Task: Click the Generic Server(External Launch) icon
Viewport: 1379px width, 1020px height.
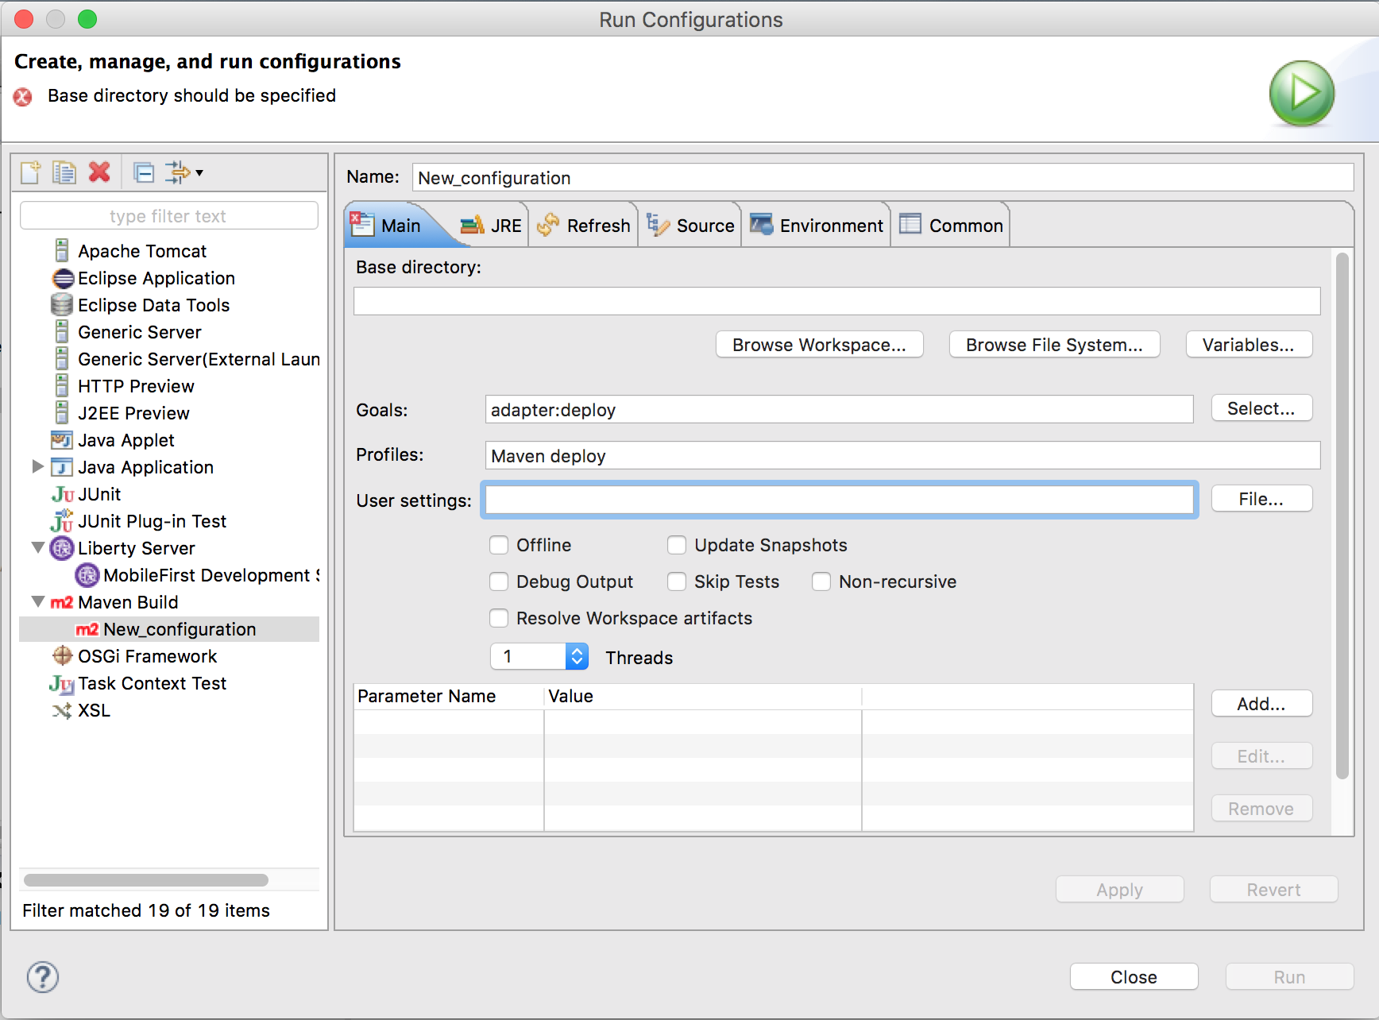Action: pyautogui.click(x=62, y=359)
